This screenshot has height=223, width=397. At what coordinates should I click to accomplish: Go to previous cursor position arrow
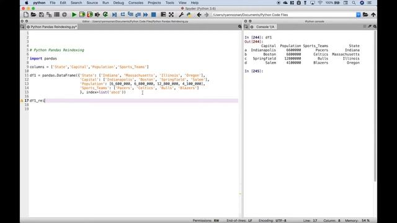tap(199, 15)
